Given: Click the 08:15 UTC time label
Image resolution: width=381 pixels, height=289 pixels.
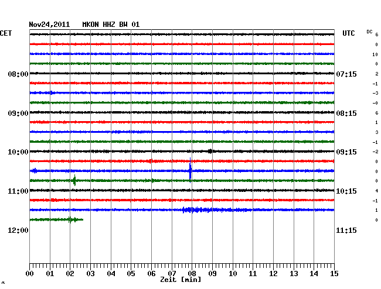Looking at the screenshot, I should [346, 113].
